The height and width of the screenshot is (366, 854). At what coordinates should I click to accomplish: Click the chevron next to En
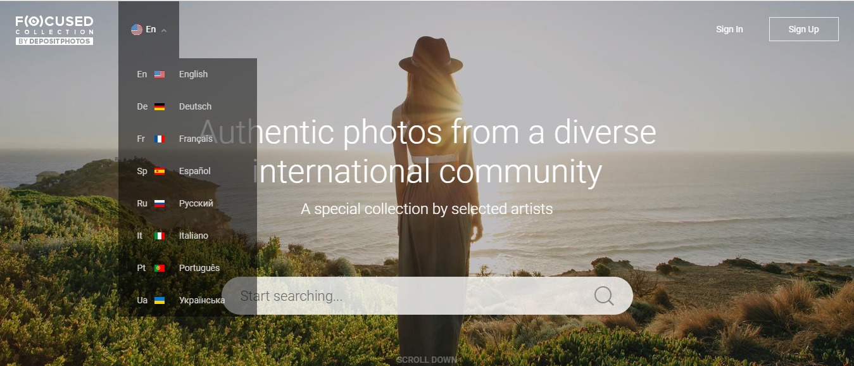coord(164,30)
